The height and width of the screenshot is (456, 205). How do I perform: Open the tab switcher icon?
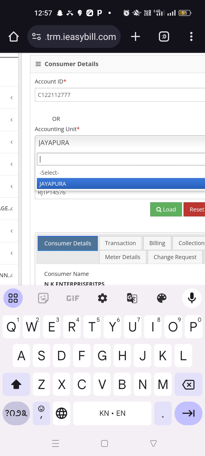[x=164, y=36]
